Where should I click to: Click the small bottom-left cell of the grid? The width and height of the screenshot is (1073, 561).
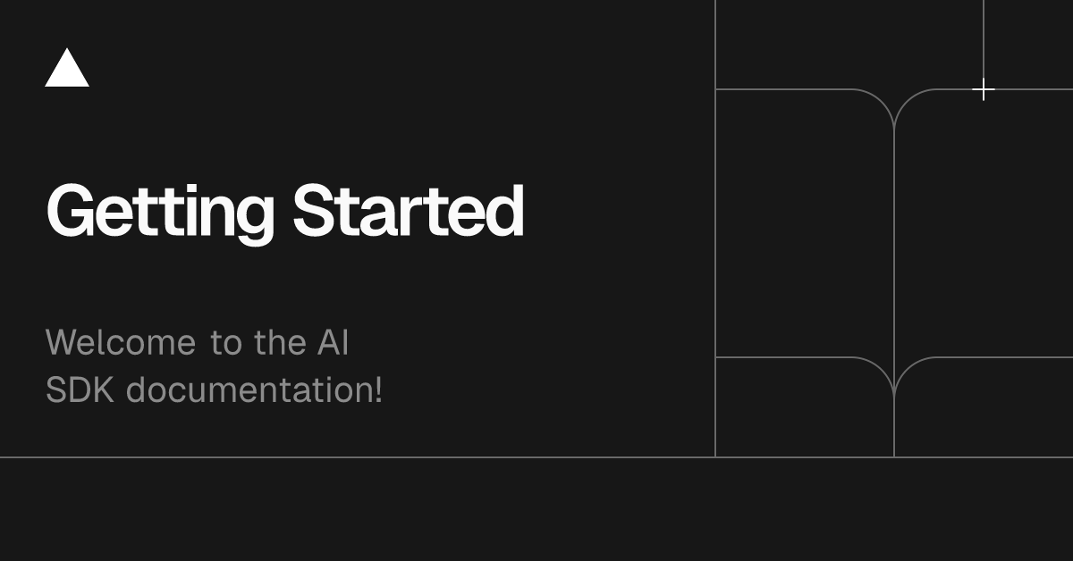point(805,406)
